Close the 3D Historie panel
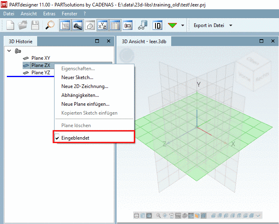The height and width of the screenshot is (224, 279). (109, 41)
